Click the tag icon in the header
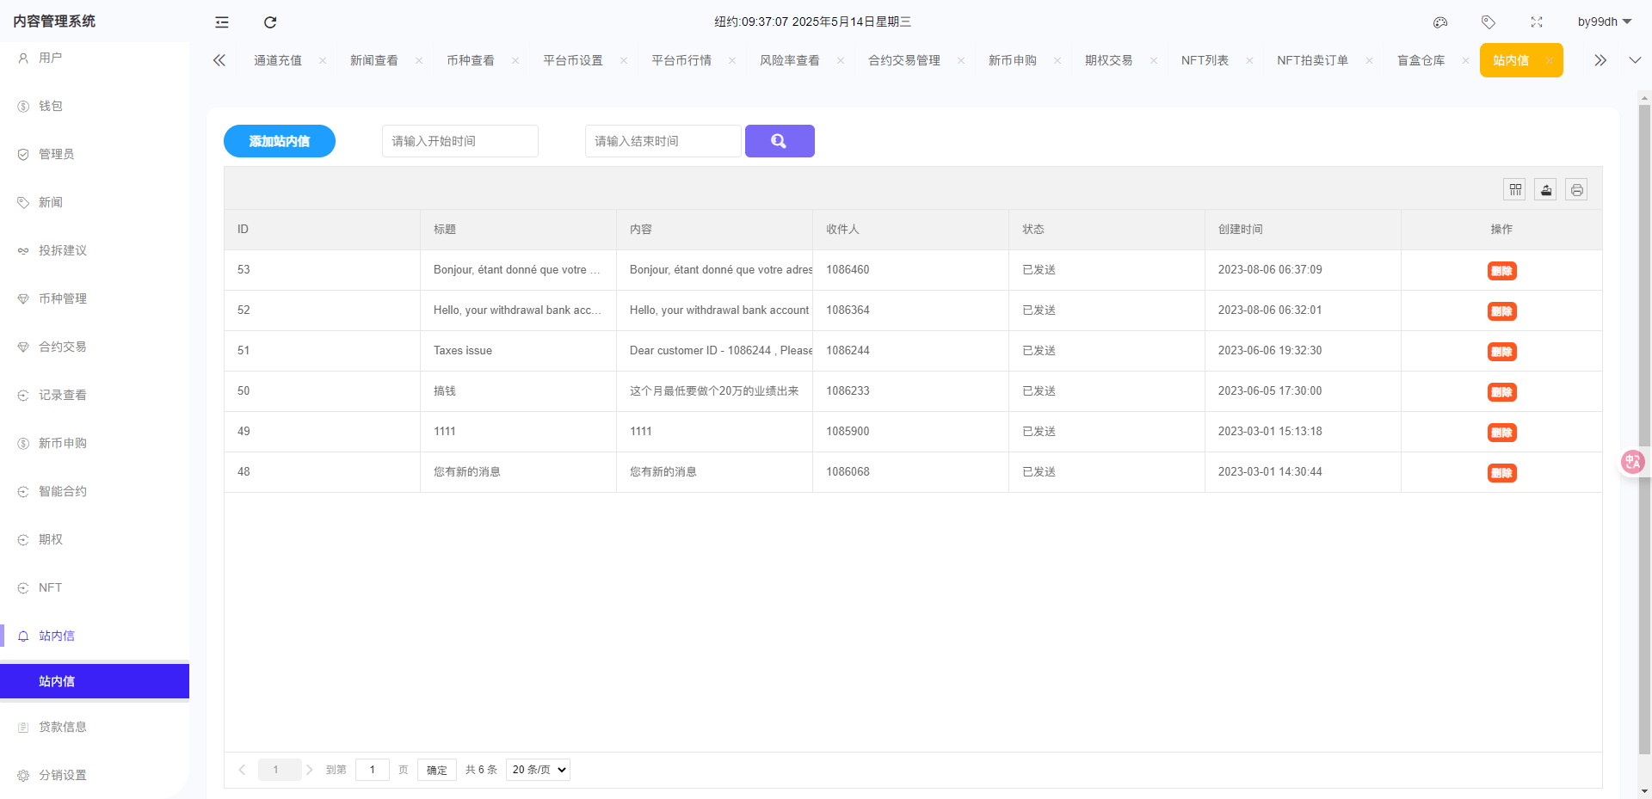Image resolution: width=1652 pixels, height=799 pixels. coord(1489,22)
